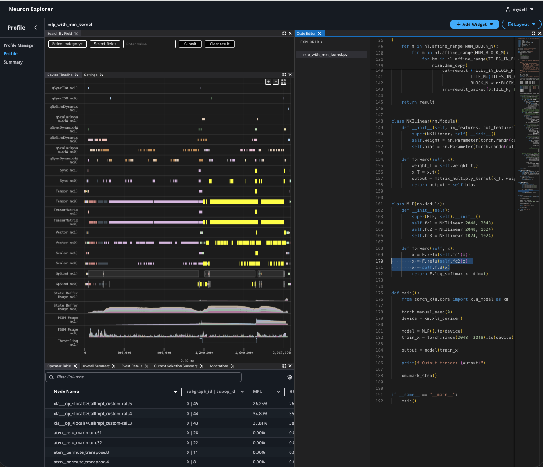
Task: Maximize the Device Timeline panel
Action: (284, 75)
